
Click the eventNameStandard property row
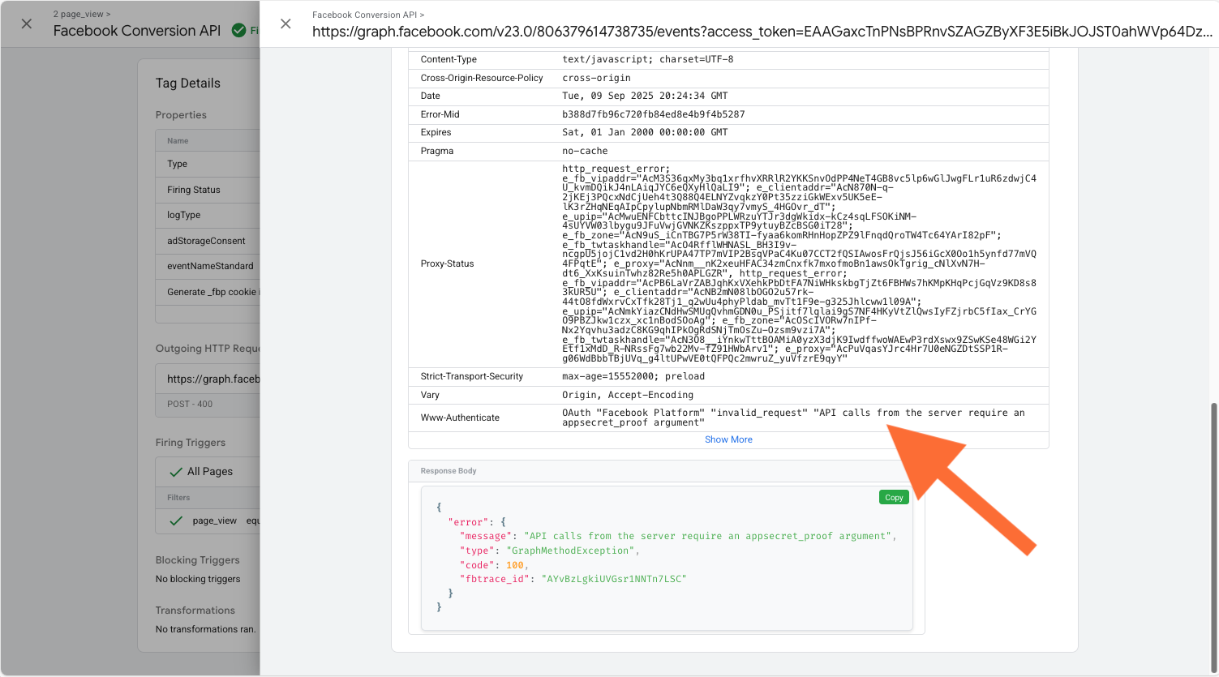pos(208,266)
